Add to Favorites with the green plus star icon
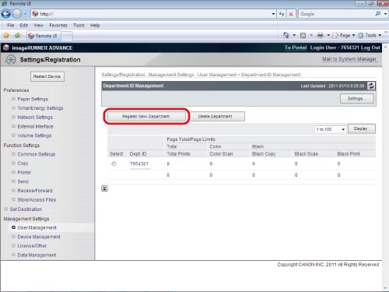Viewport: 389px width, 292px height. (18, 35)
